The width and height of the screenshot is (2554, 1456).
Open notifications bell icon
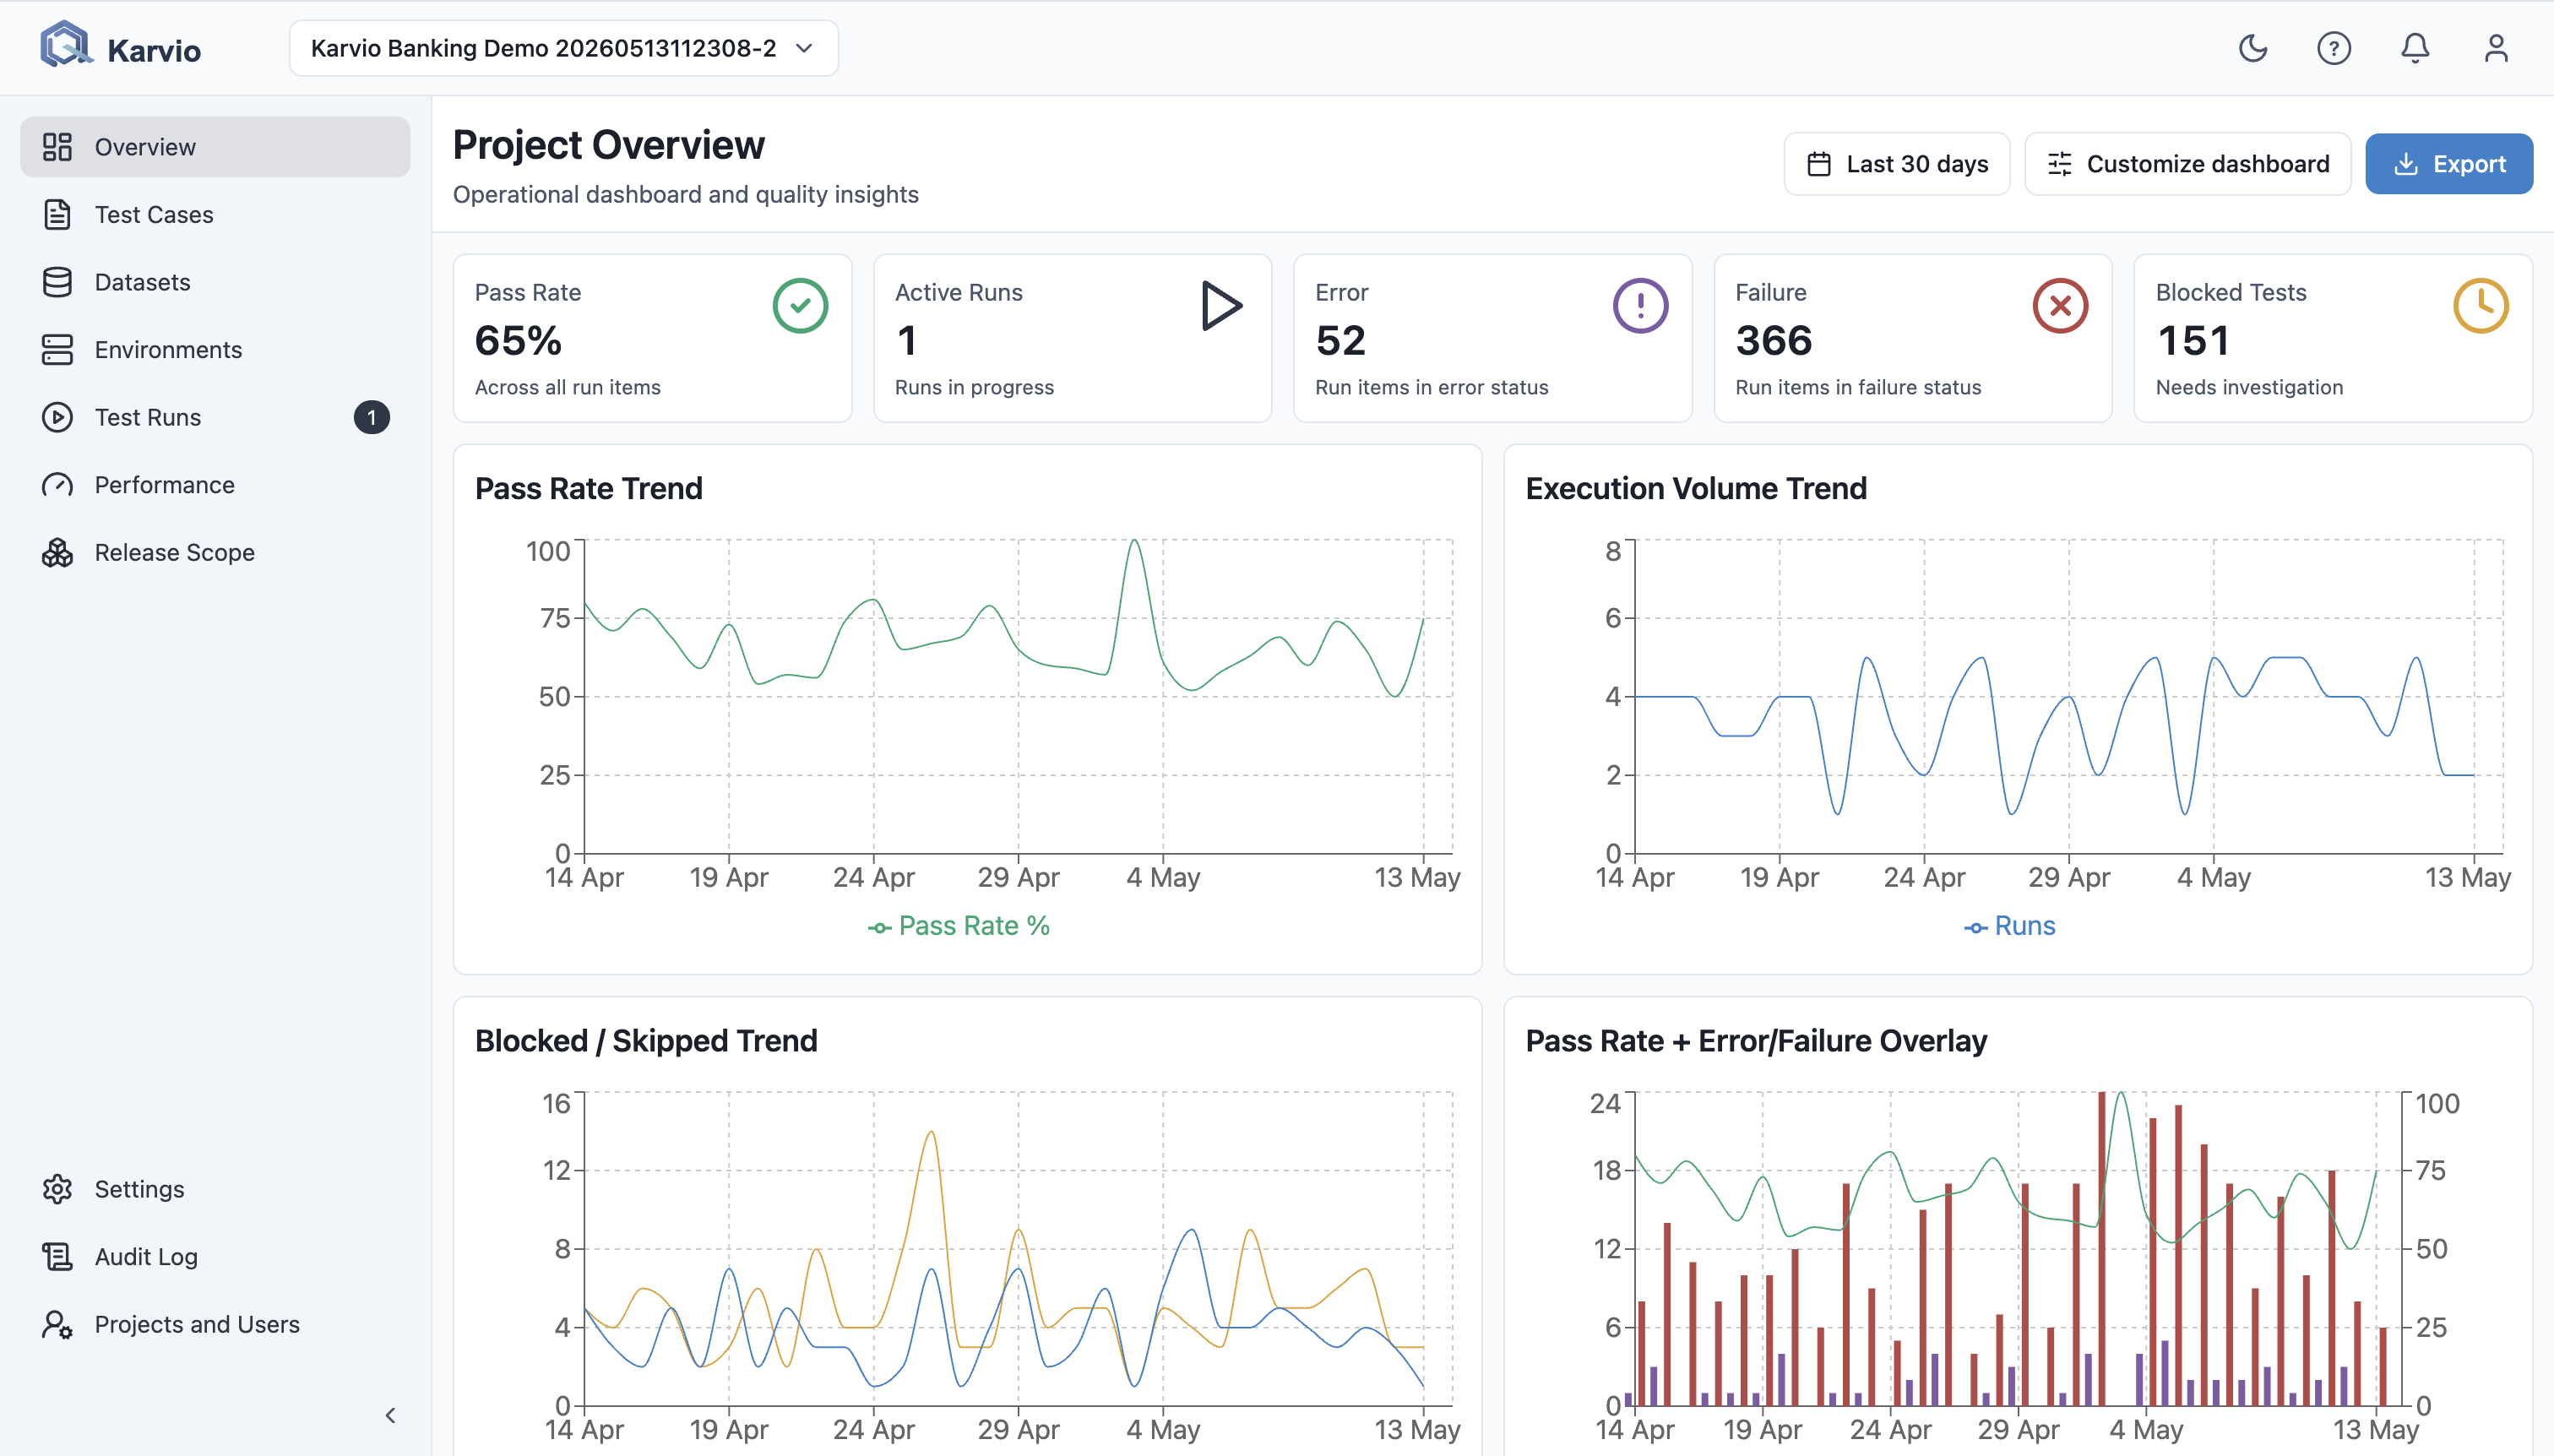pyautogui.click(x=2415, y=48)
